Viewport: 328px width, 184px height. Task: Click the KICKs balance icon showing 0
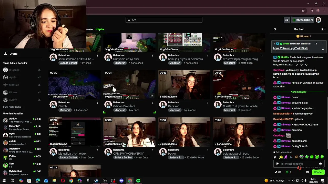pos(288,172)
